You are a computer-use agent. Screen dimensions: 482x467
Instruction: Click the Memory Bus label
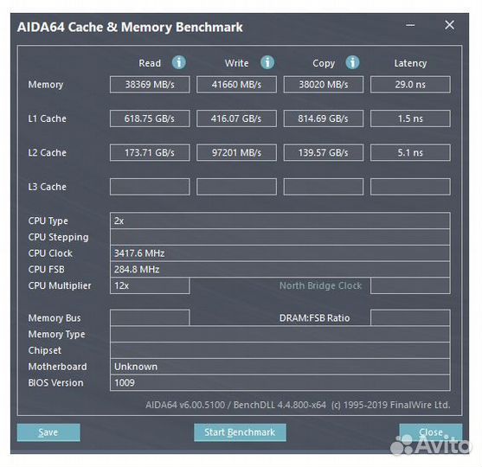(55, 318)
